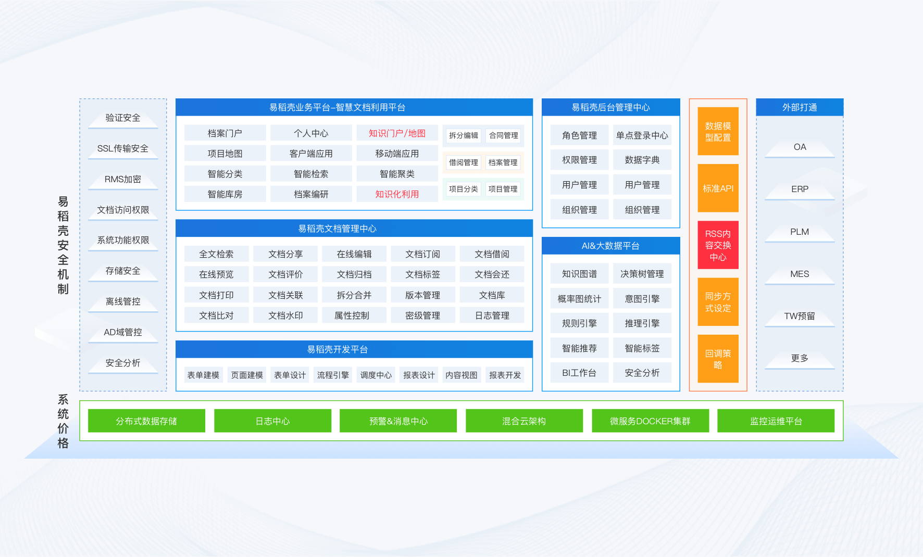Click the 知识图谱 module
923x557 pixels.
click(x=579, y=274)
